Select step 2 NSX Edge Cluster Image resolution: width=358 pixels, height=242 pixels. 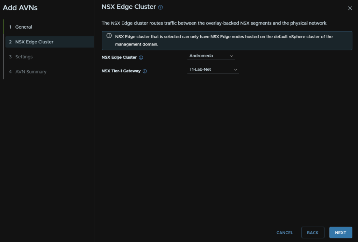point(49,42)
